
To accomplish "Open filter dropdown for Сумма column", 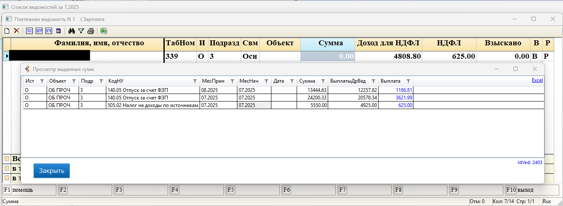I will coord(323,81).
